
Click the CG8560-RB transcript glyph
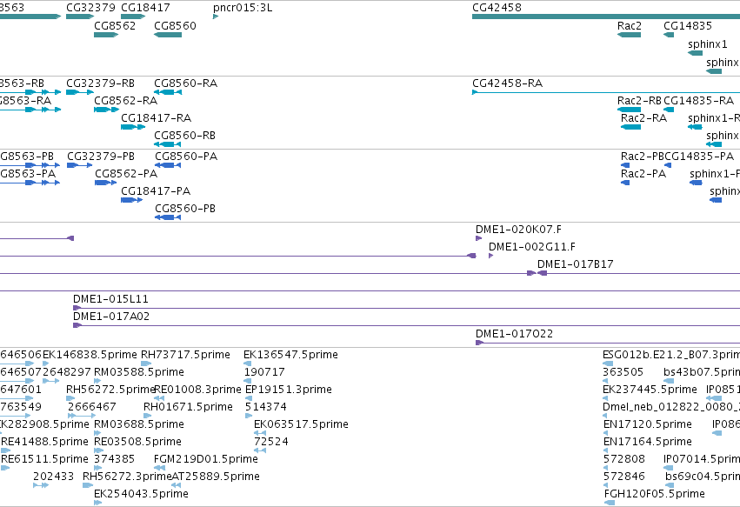(168, 144)
